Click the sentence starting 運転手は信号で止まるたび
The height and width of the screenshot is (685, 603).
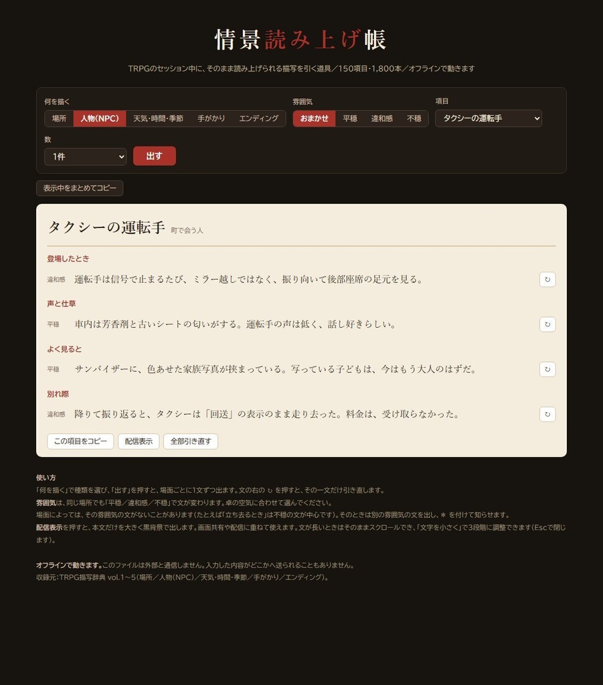tap(248, 280)
